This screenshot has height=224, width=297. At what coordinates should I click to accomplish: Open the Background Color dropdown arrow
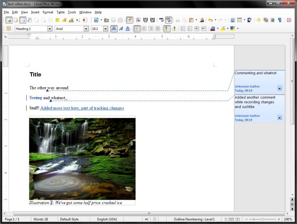pos(238,28)
